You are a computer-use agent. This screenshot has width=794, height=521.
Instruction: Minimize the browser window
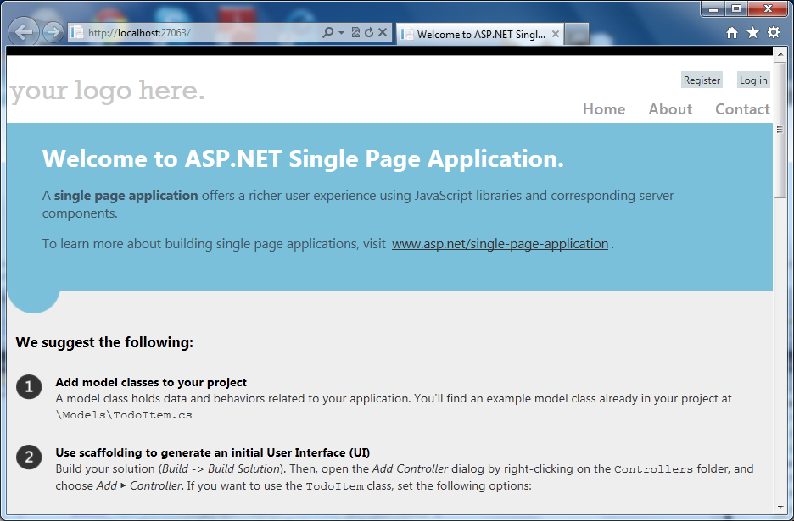click(x=713, y=8)
